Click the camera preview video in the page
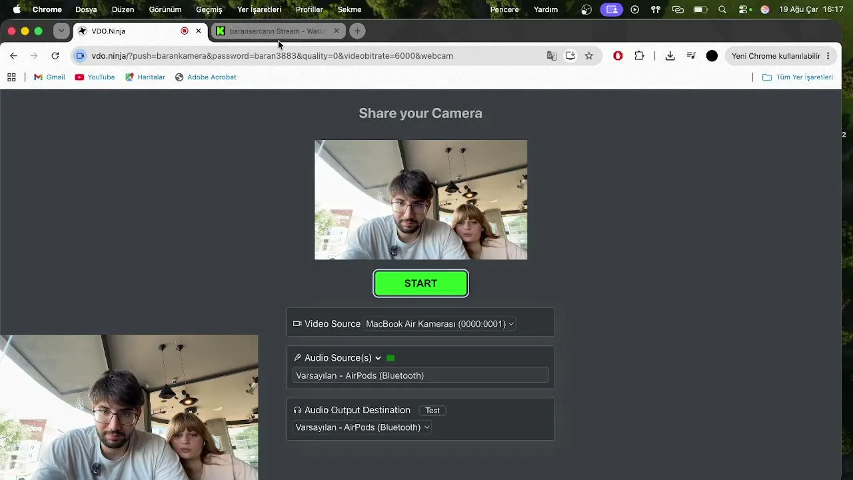Image resolution: width=853 pixels, height=480 pixels. (421, 199)
